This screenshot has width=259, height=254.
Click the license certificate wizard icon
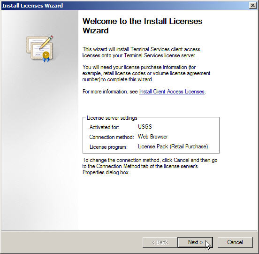[40, 49]
